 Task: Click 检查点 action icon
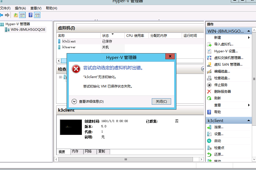pos(209,148)
